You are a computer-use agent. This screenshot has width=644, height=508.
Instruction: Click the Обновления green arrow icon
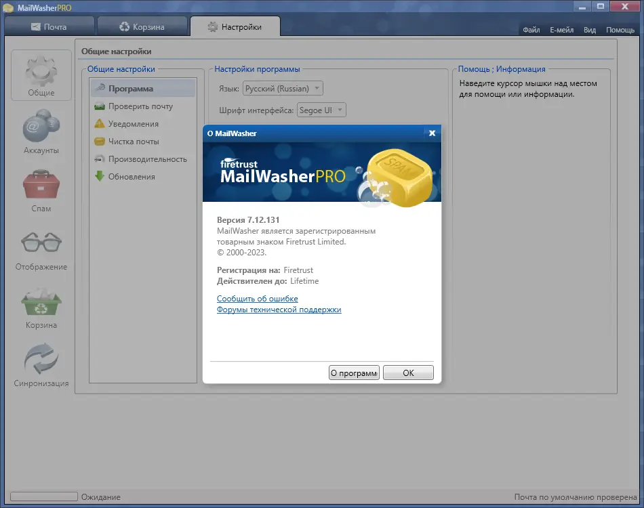coord(100,177)
